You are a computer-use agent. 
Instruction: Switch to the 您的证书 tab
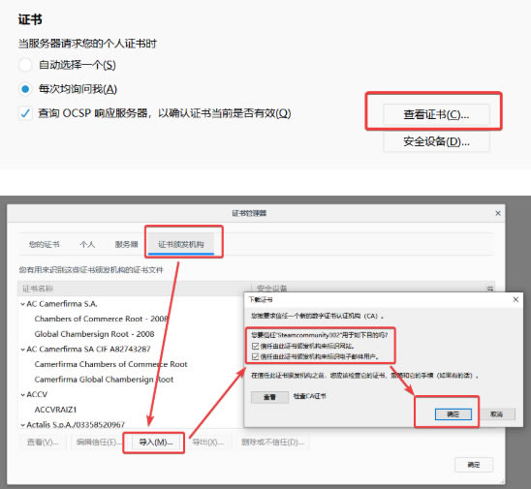(x=44, y=244)
